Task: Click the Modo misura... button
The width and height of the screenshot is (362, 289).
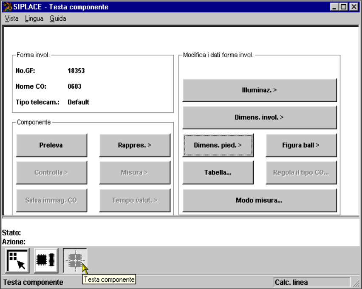Action: pos(259,200)
